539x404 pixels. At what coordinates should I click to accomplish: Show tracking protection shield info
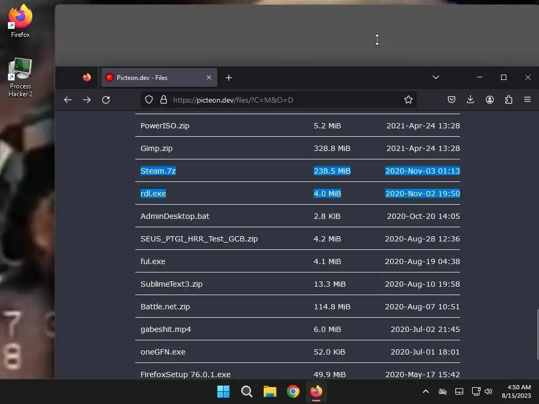[x=149, y=100]
